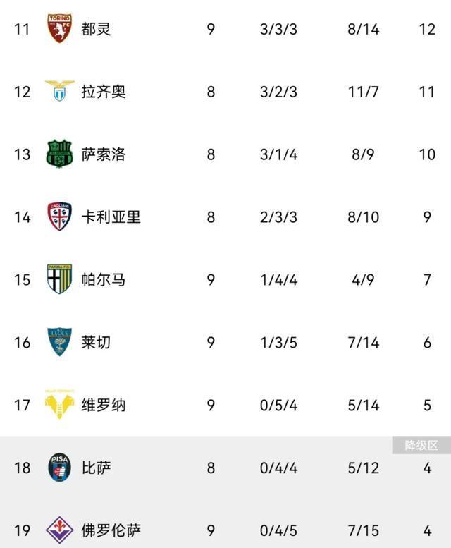Click the Lazio eagle crest
451x548 pixels.
pos(59,91)
